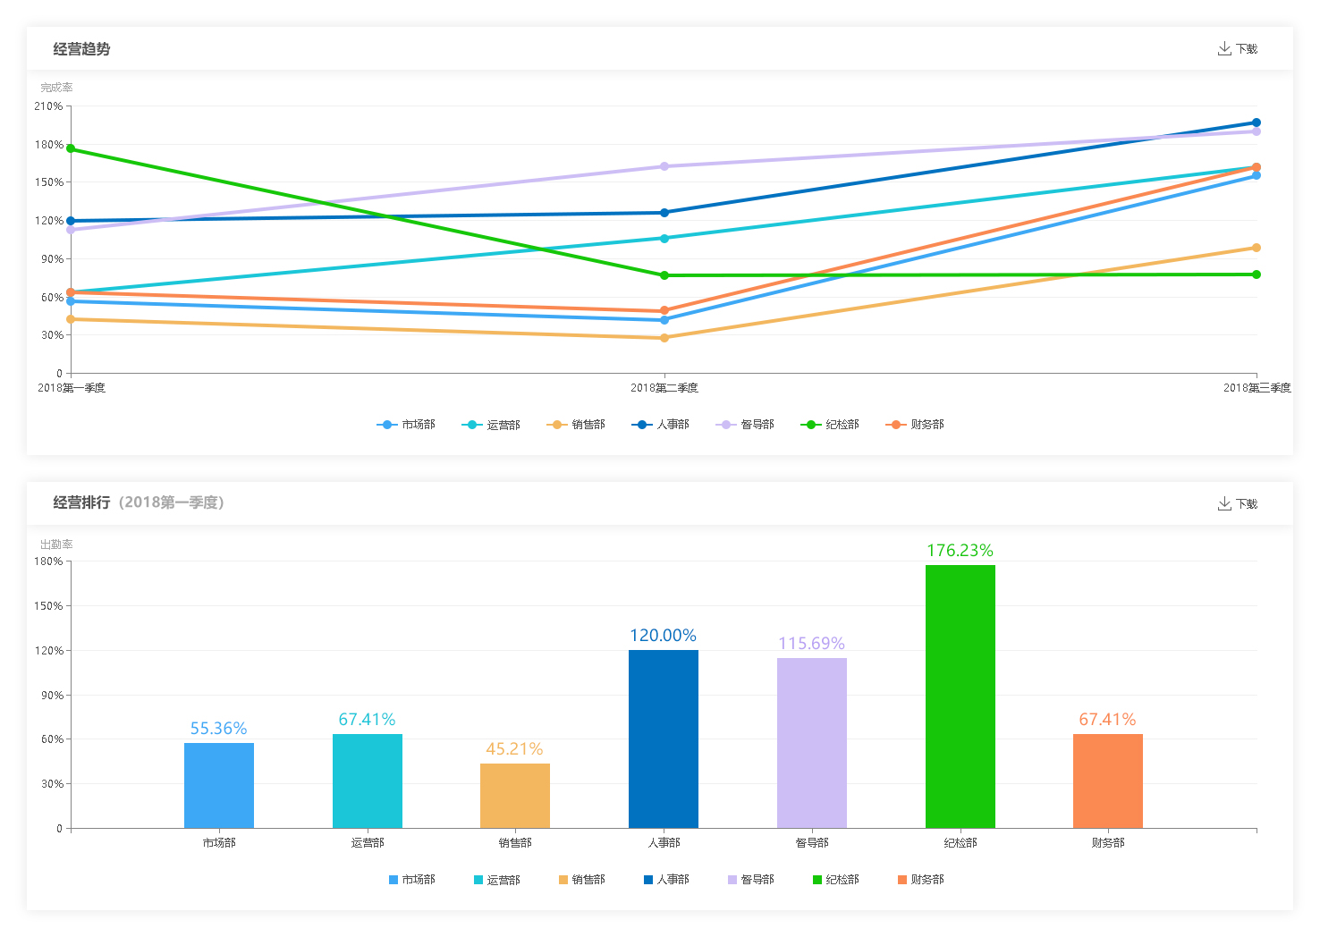Toggle 人事部 in bar chart legend
This screenshot has width=1320, height=937.
click(x=666, y=880)
